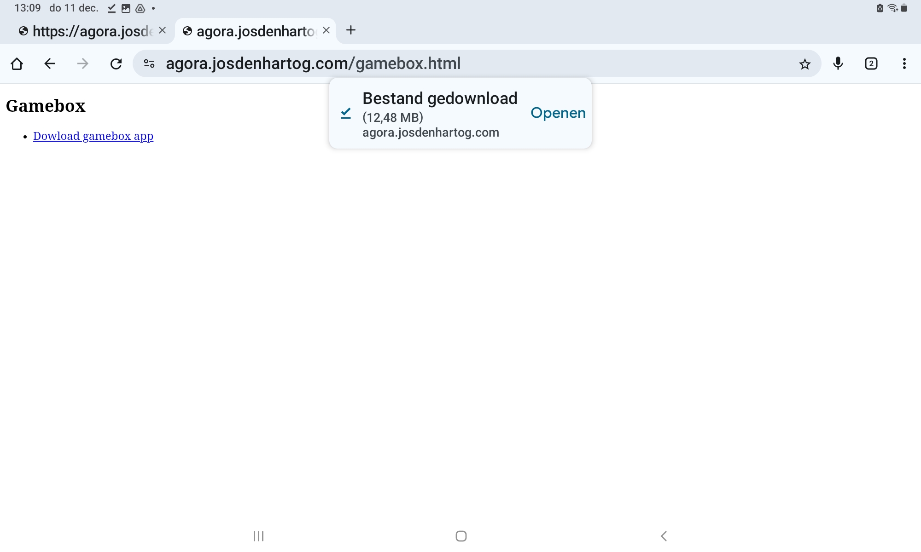Start voice search with microphone icon
The height and width of the screenshot is (552, 921).
[x=838, y=63]
